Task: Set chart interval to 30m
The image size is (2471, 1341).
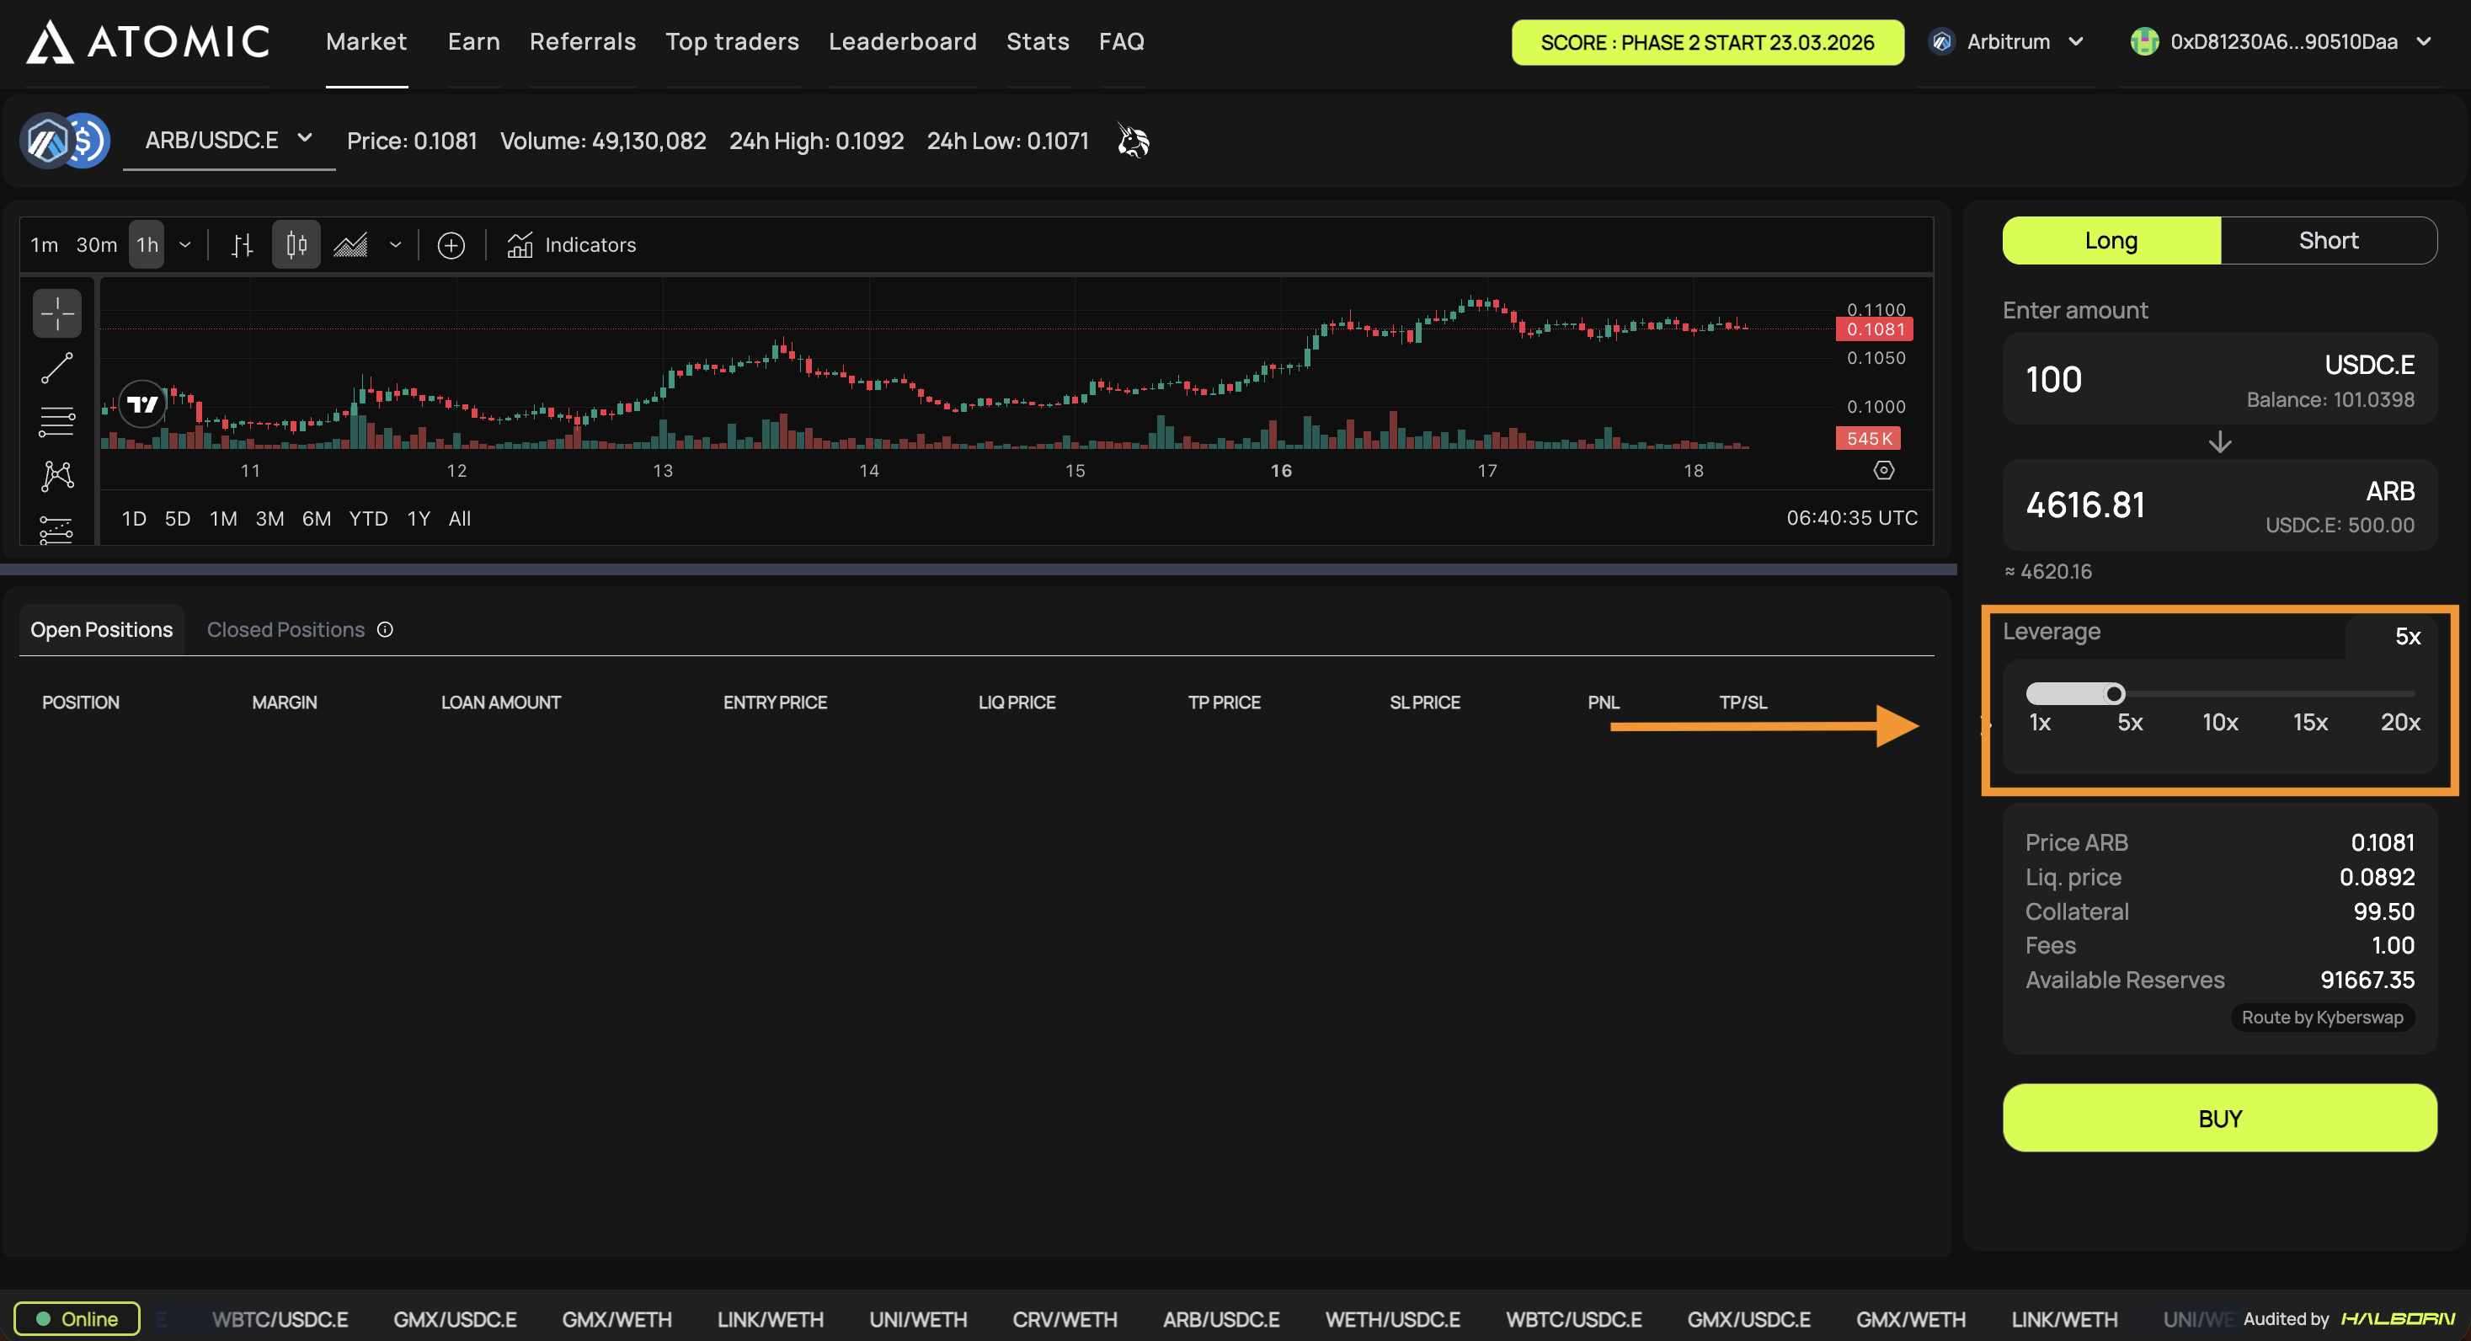Action: click(96, 246)
